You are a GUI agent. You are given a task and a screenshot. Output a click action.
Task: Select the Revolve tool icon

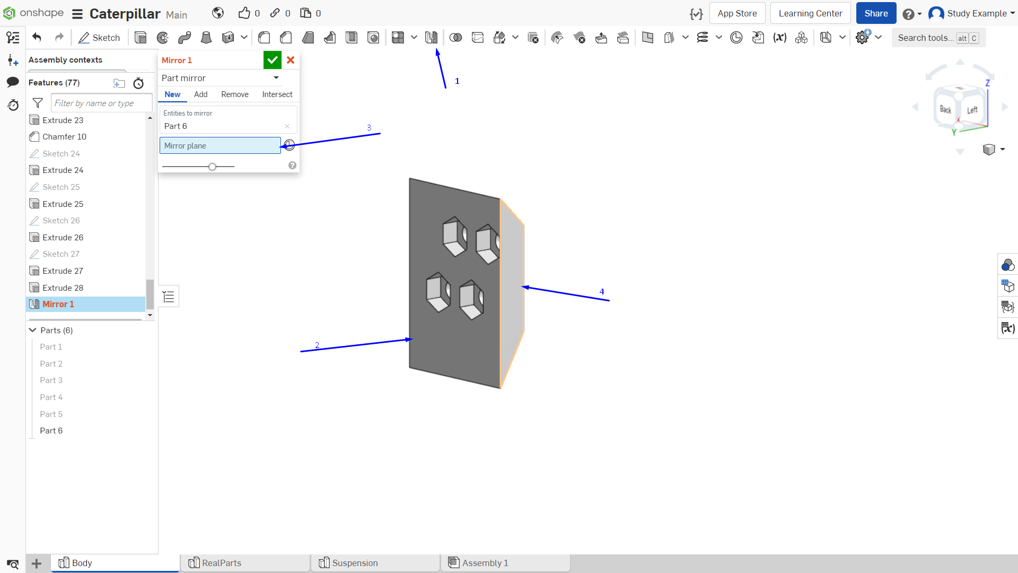(163, 38)
